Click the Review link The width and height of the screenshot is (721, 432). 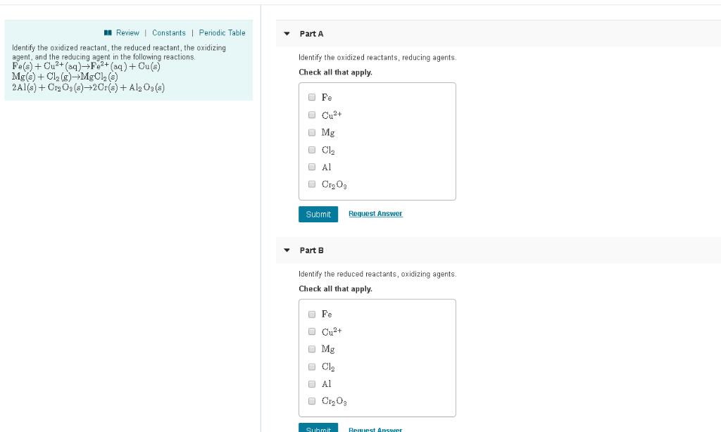(126, 32)
